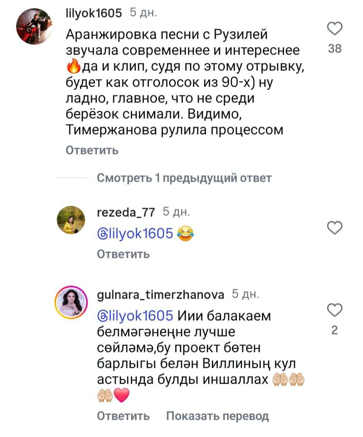The image size is (363, 437).
Task: Like the lilyok1605 comment
Action: [335, 29]
